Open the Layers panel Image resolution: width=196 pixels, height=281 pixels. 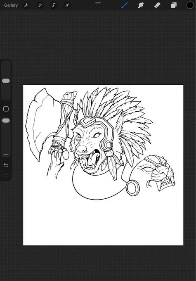(x=174, y=5)
